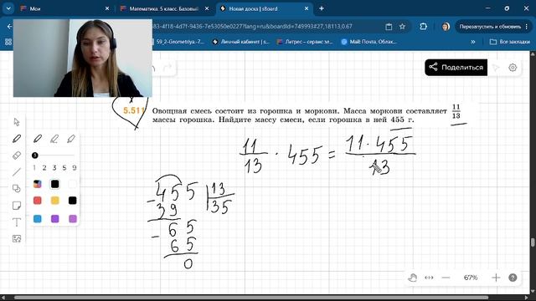This screenshot has width=536, height=301.
Task: Switch to the Мои browser tab
Action: [64, 9]
